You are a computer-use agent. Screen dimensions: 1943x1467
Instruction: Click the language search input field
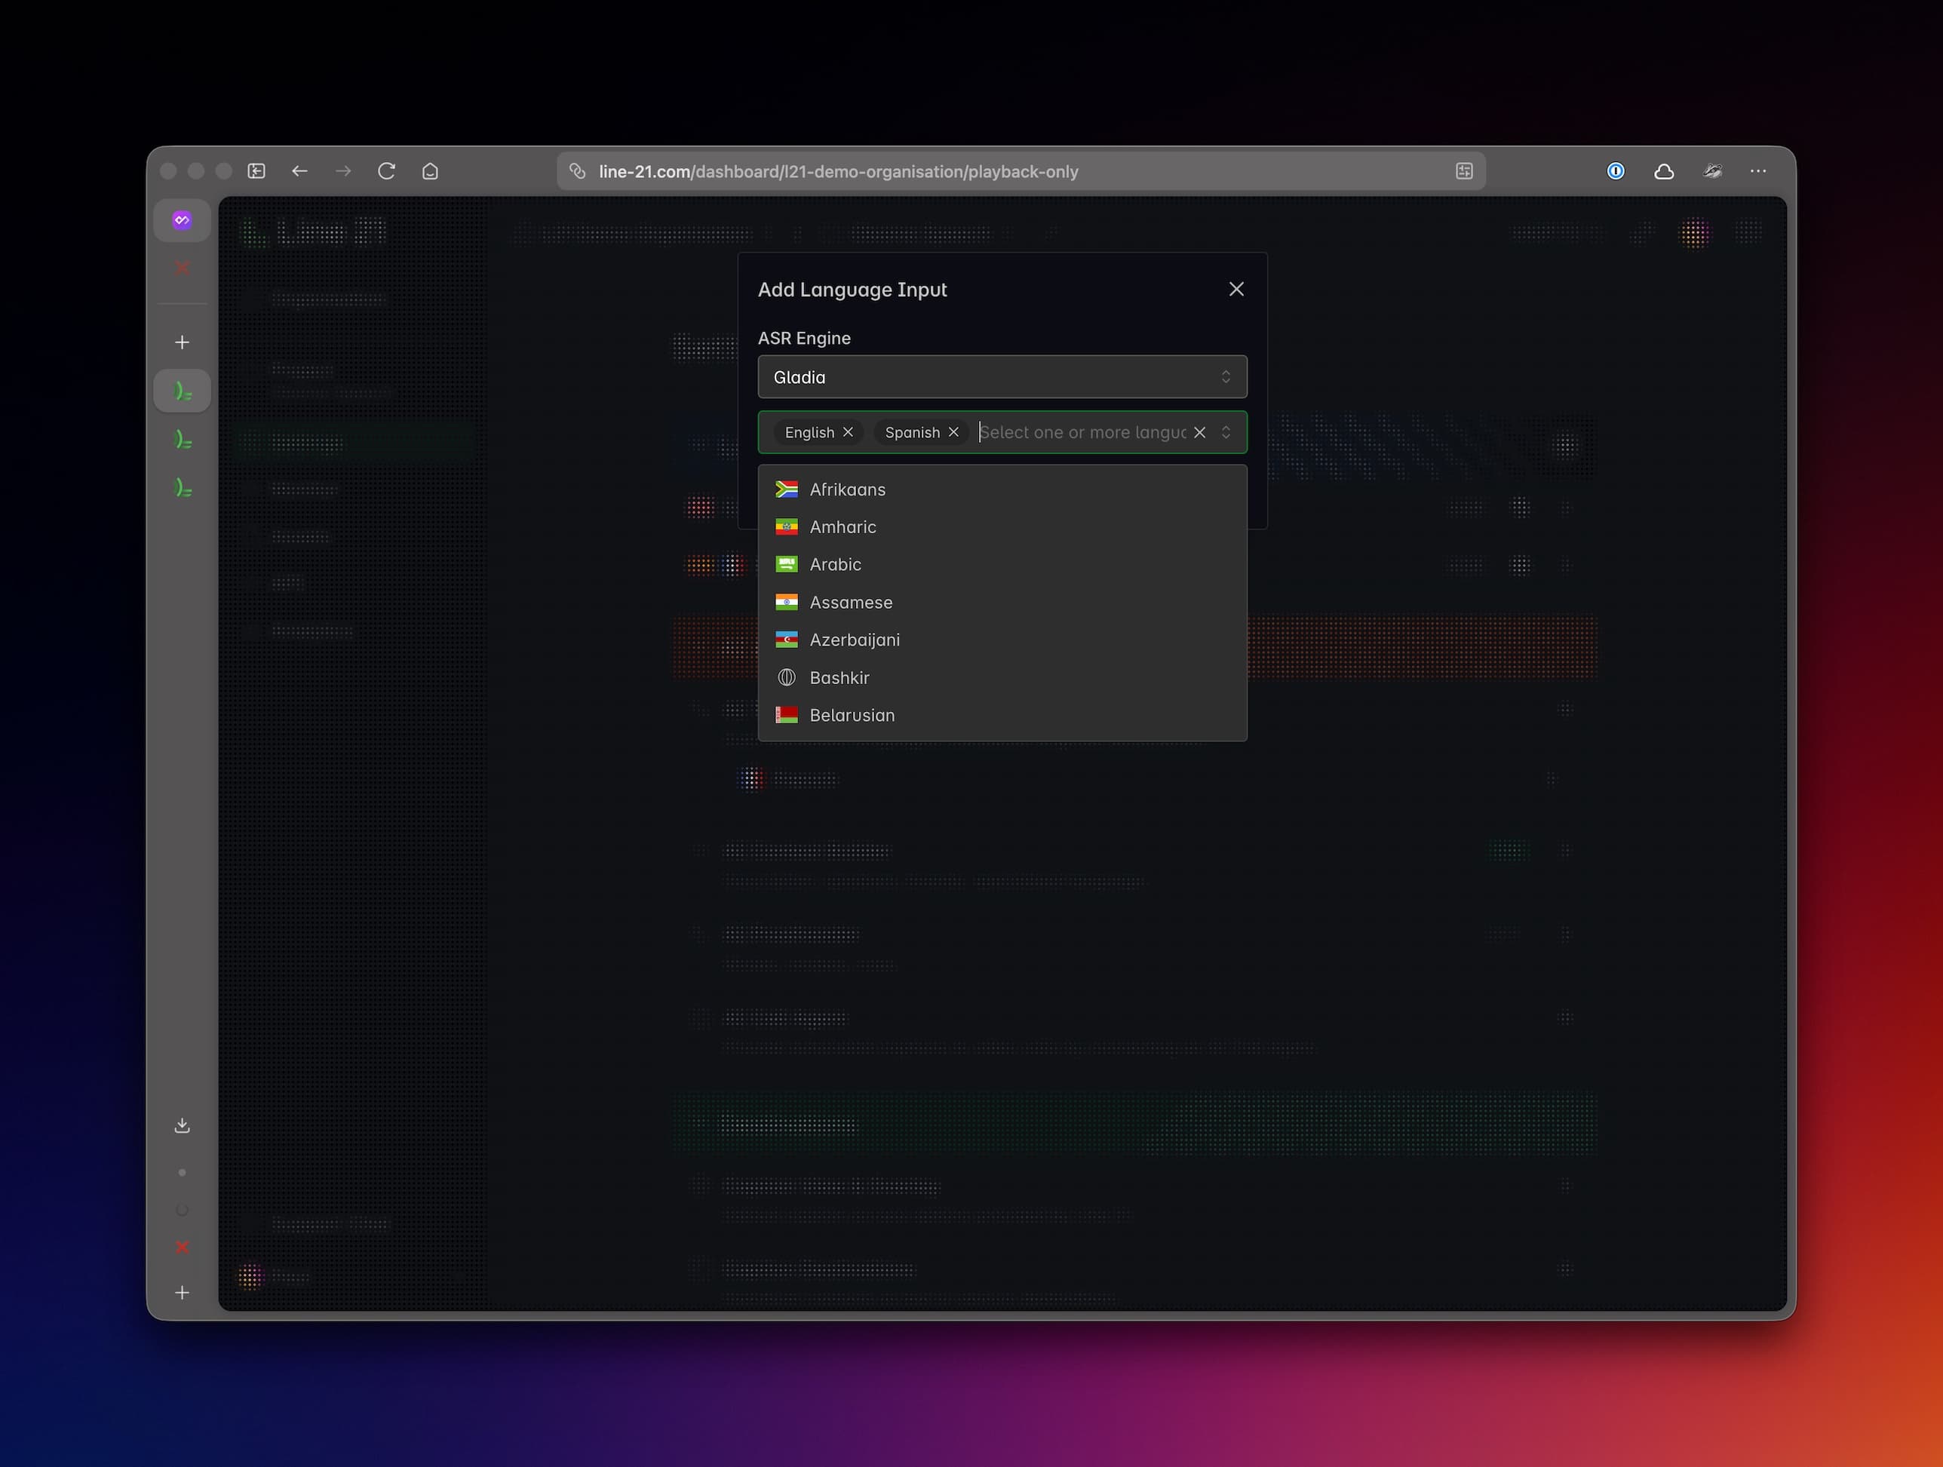point(1082,432)
